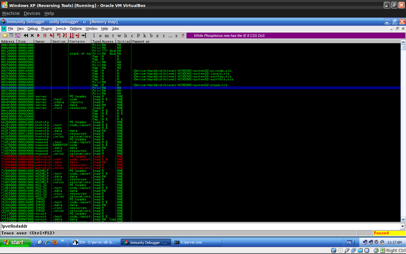This screenshot has width=406, height=254.
Task: Click the red question mark help icon
Action: coord(183,36)
